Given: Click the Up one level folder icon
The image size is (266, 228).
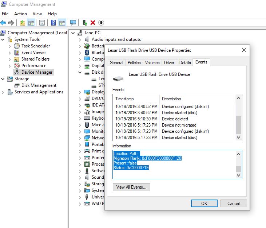Looking at the screenshot, I should tap(23, 23).
